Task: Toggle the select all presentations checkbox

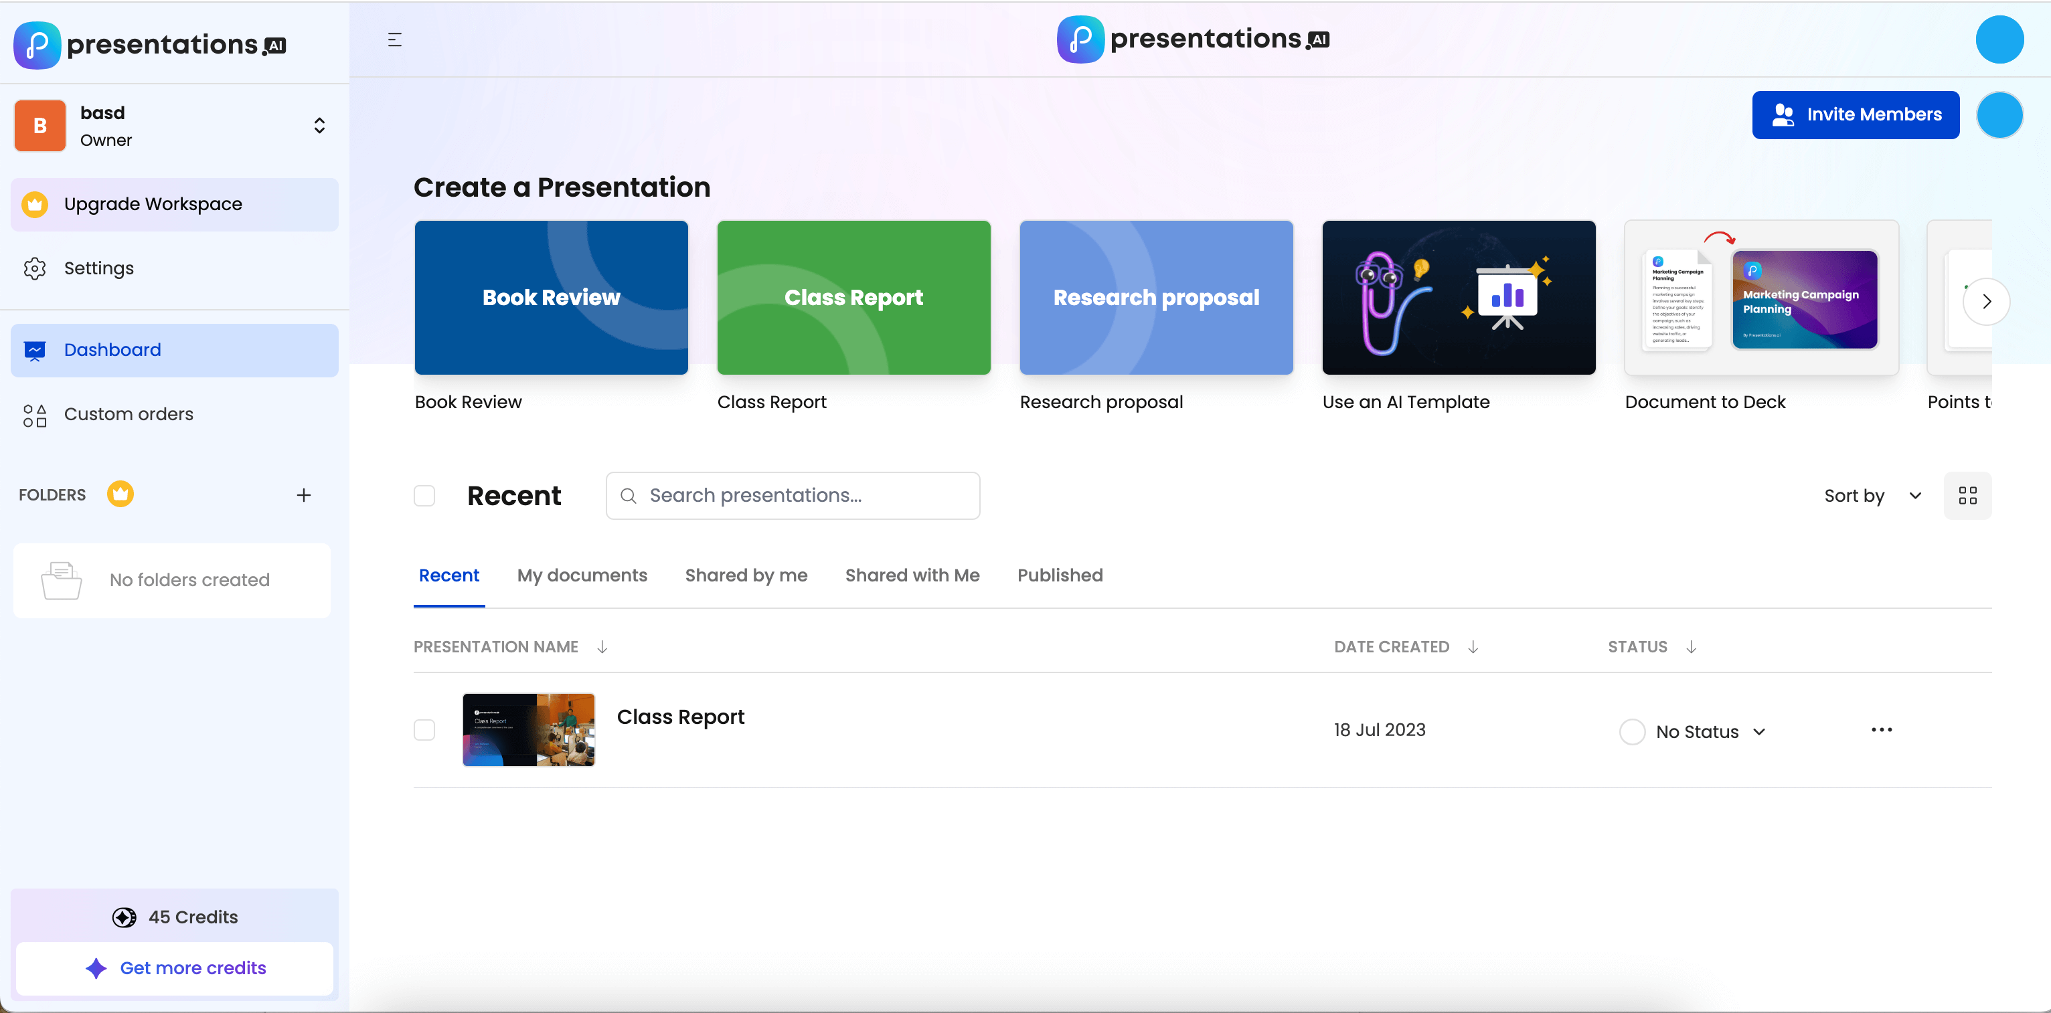Action: pos(426,495)
